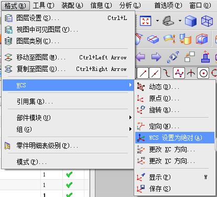Click the trim body blue block icon
Viewport: 217px width, 197px height.
point(153,39)
